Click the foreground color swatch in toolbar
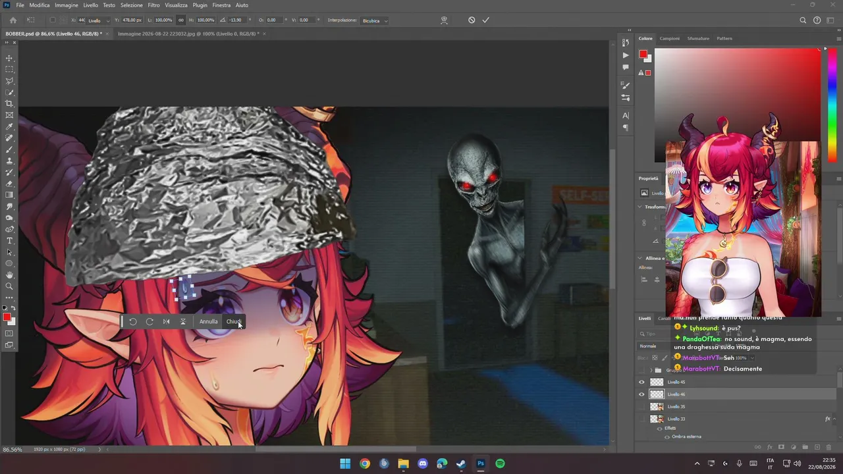The height and width of the screenshot is (474, 843). click(x=7, y=317)
